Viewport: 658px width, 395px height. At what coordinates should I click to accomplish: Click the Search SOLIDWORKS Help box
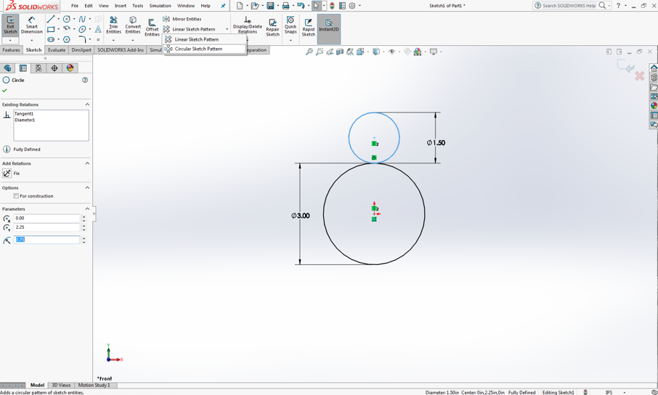click(569, 6)
